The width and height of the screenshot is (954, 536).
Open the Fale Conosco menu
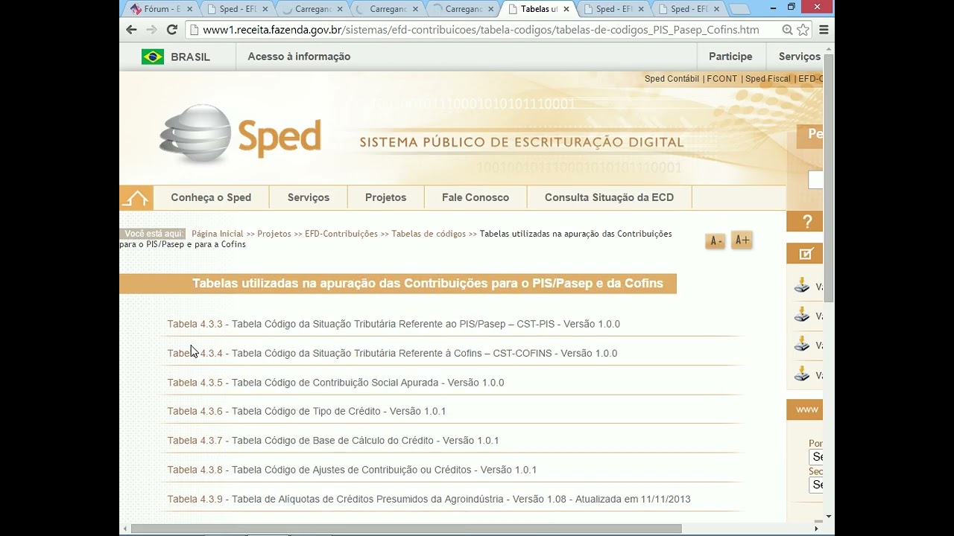click(x=476, y=197)
